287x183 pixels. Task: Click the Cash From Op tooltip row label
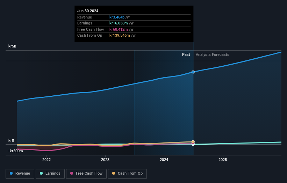pyautogui.click(x=90, y=36)
